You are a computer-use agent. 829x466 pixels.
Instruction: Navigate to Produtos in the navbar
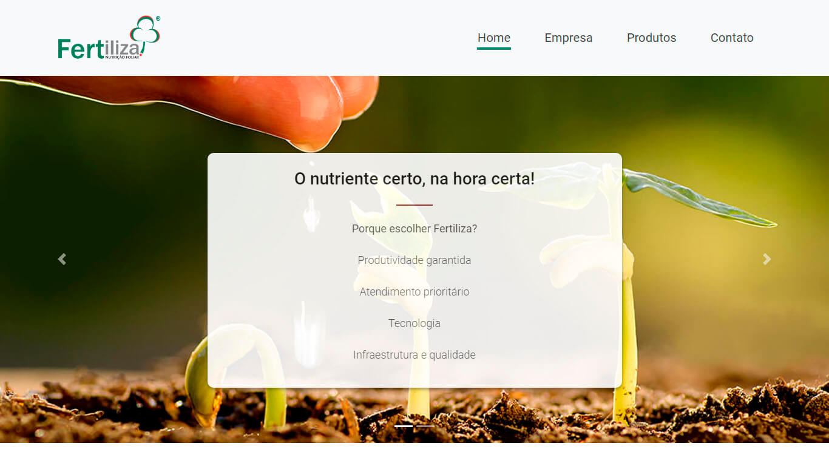(651, 38)
